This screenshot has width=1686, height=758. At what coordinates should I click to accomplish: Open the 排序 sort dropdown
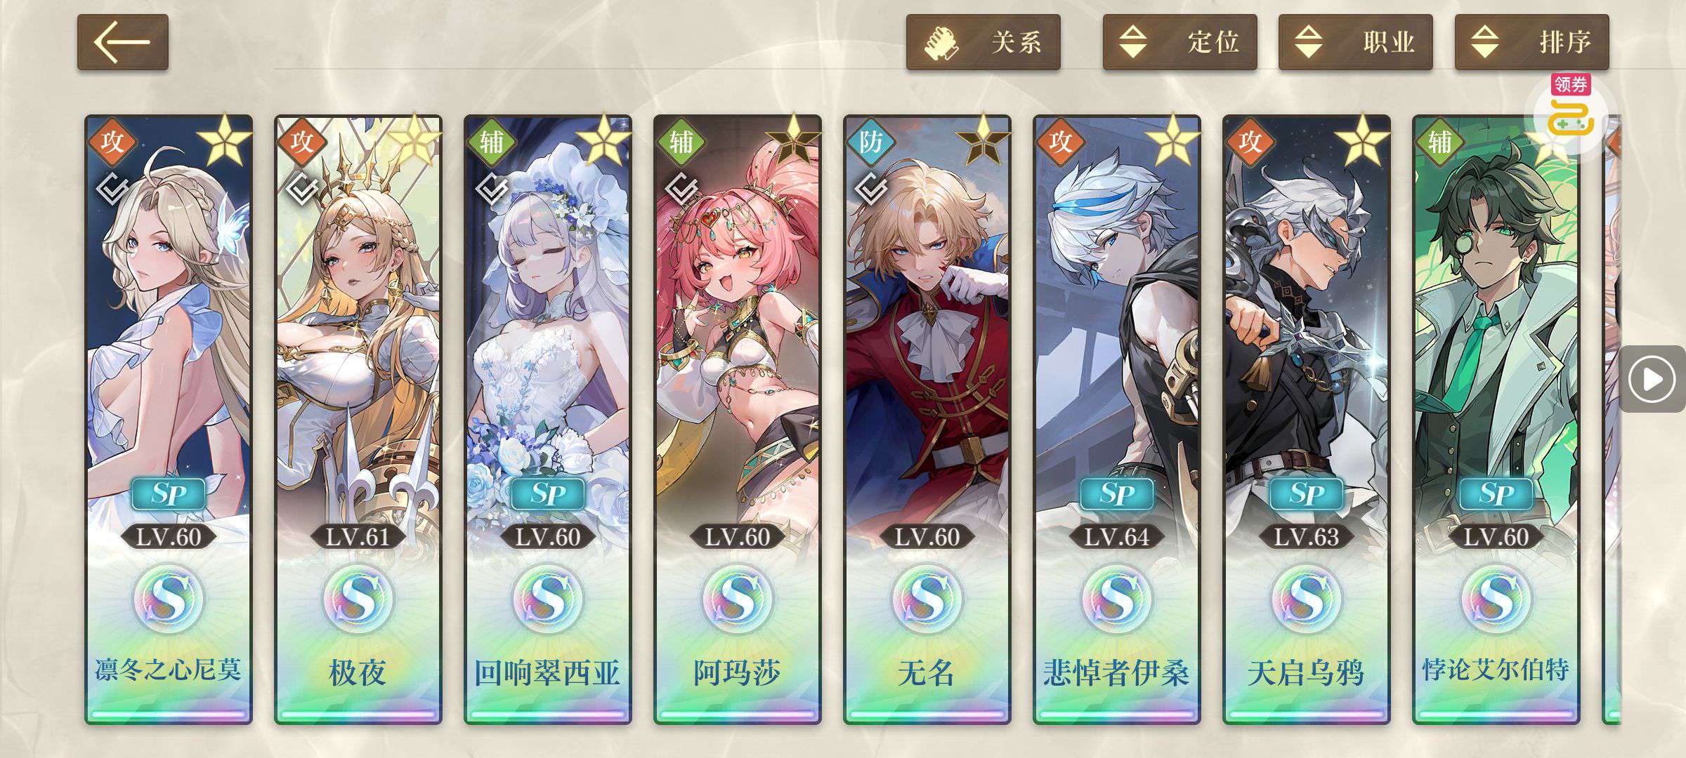click(1531, 42)
